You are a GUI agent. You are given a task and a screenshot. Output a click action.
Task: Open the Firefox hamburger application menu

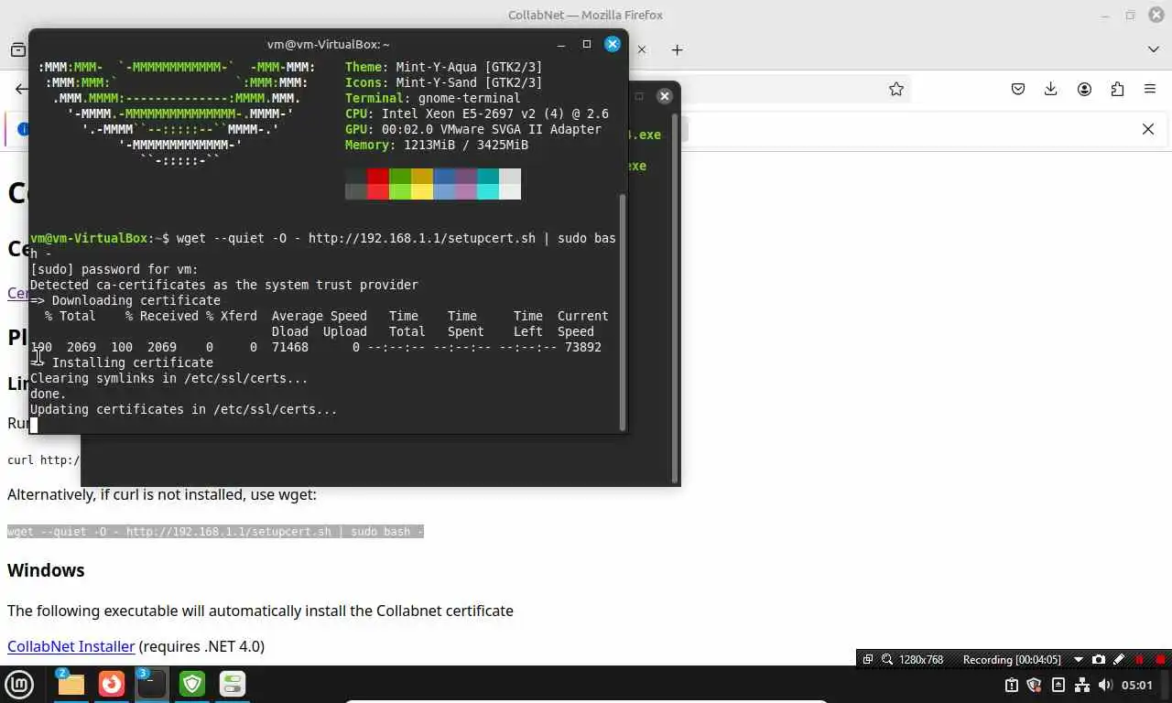(x=1150, y=89)
